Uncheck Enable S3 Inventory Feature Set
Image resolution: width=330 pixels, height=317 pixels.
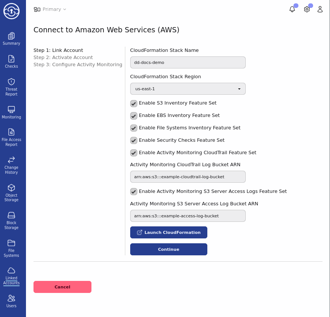(x=134, y=103)
